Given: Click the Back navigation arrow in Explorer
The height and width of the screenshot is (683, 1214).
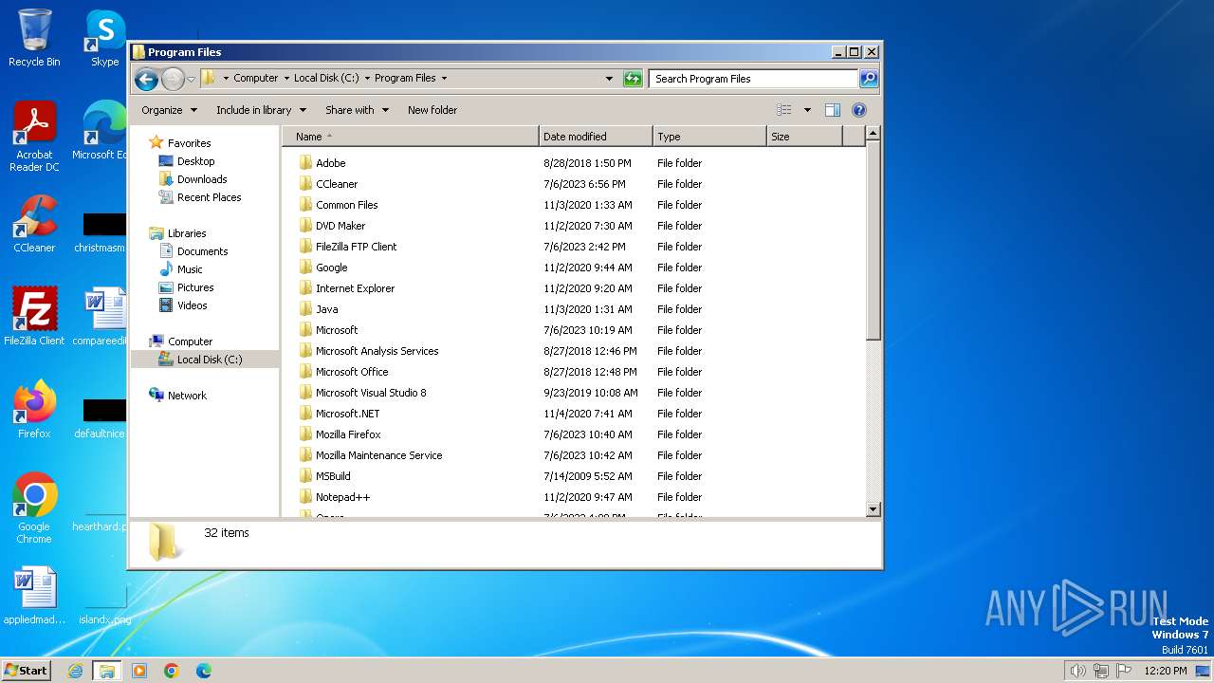Looking at the screenshot, I should click(x=146, y=79).
